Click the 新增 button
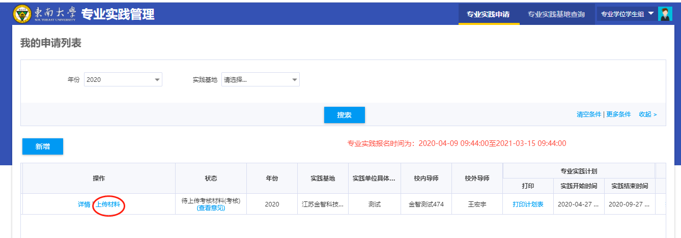 (43, 146)
